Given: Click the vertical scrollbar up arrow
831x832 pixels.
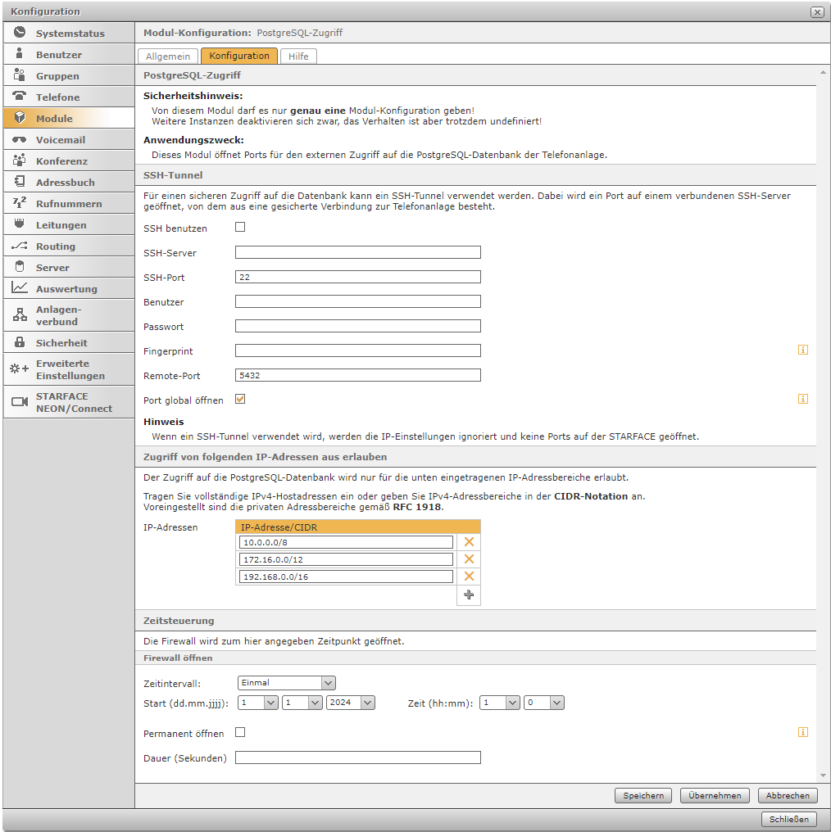Looking at the screenshot, I should tap(823, 72).
